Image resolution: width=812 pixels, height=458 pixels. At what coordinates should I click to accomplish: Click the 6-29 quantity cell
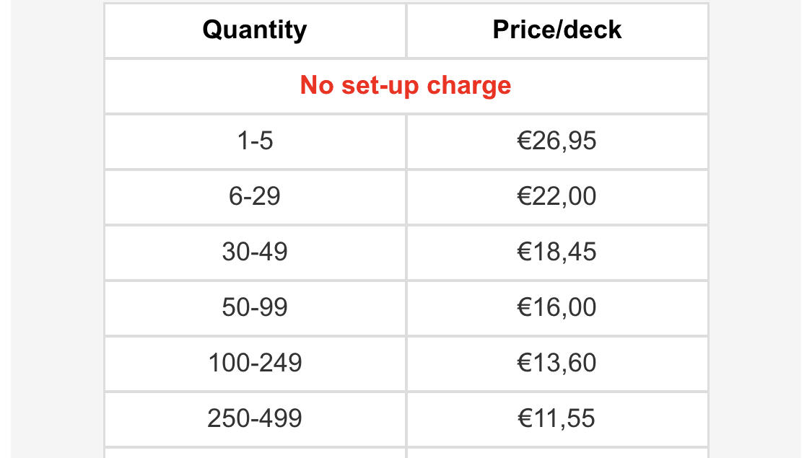click(255, 197)
